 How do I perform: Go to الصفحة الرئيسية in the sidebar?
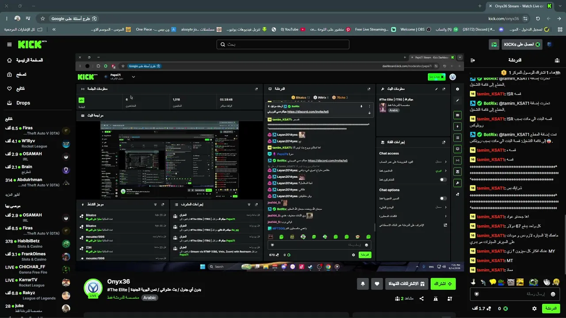pyautogui.click(x=24, y=60)
